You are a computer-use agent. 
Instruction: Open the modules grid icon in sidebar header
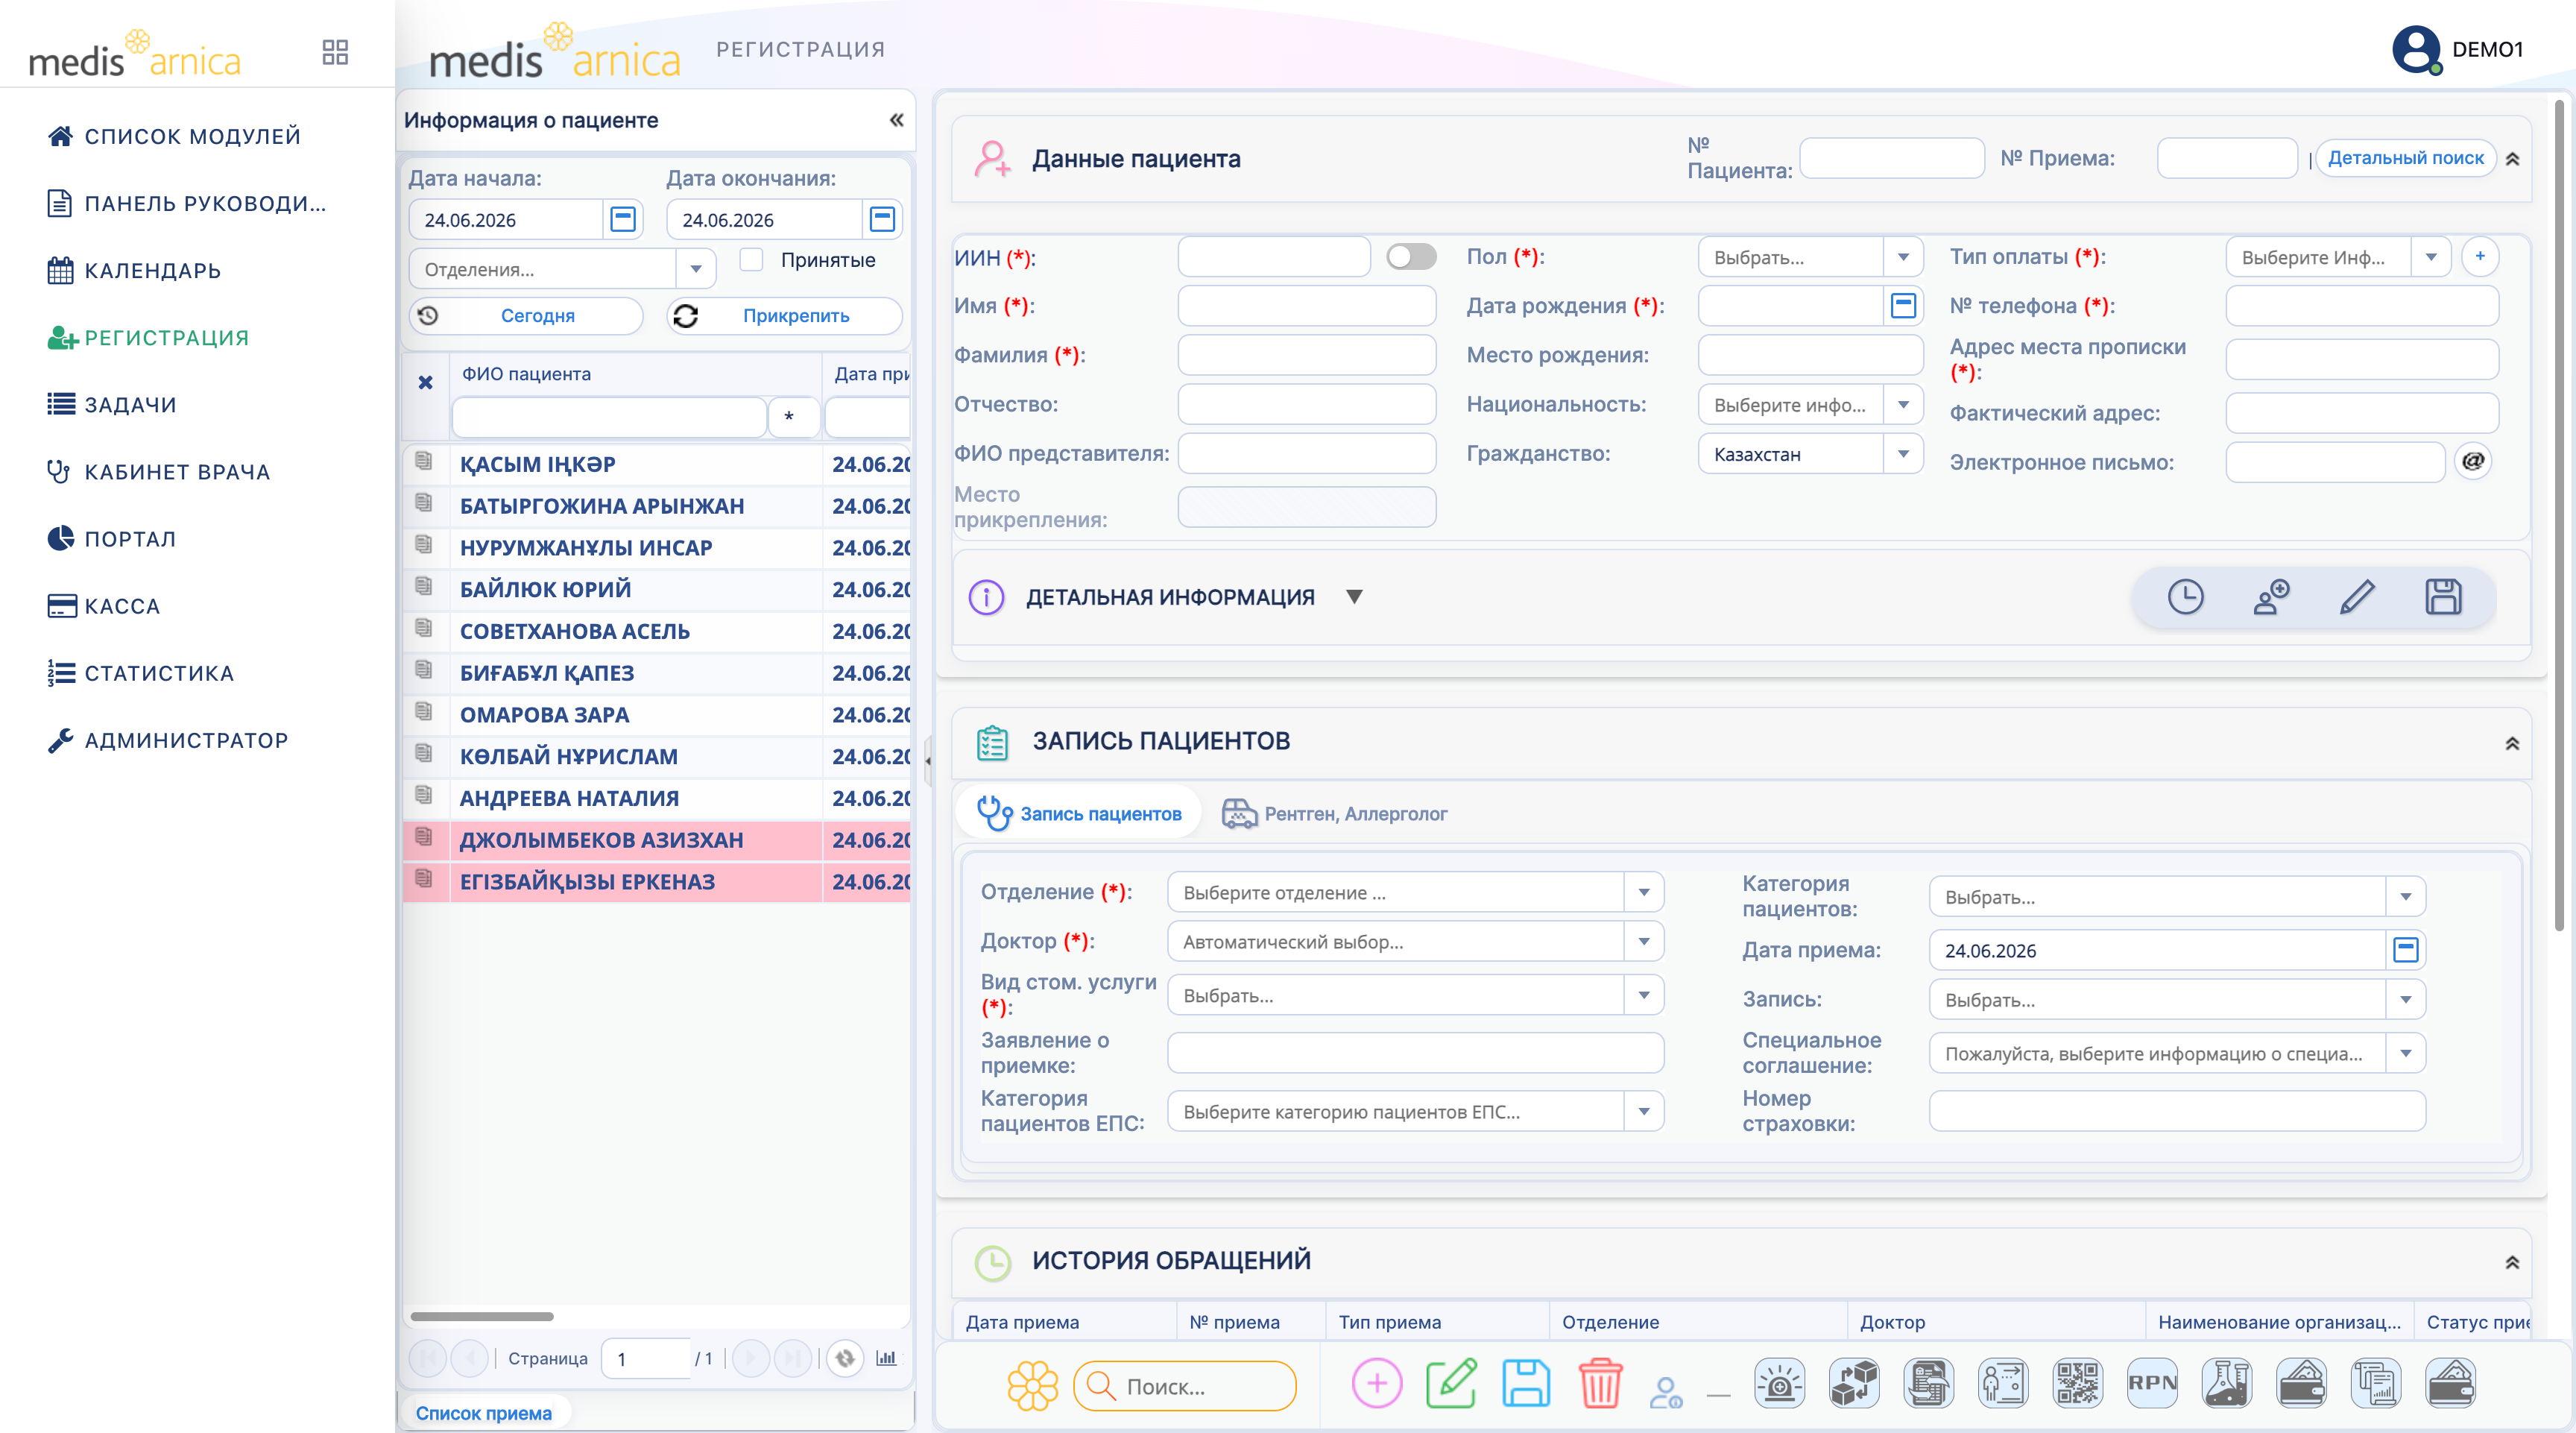[x=335, y=52]
